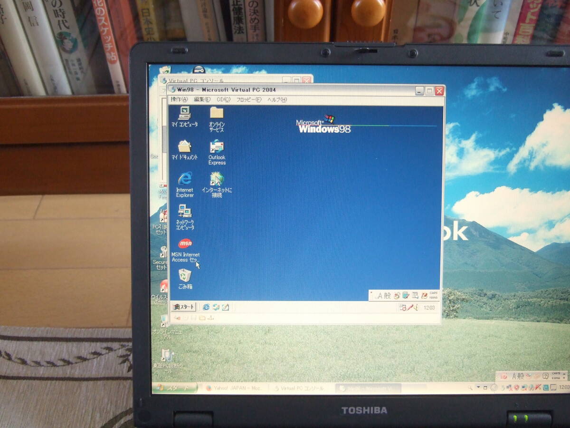Click the Win98 taskbar clock 12:03

(x=428, y=308)
